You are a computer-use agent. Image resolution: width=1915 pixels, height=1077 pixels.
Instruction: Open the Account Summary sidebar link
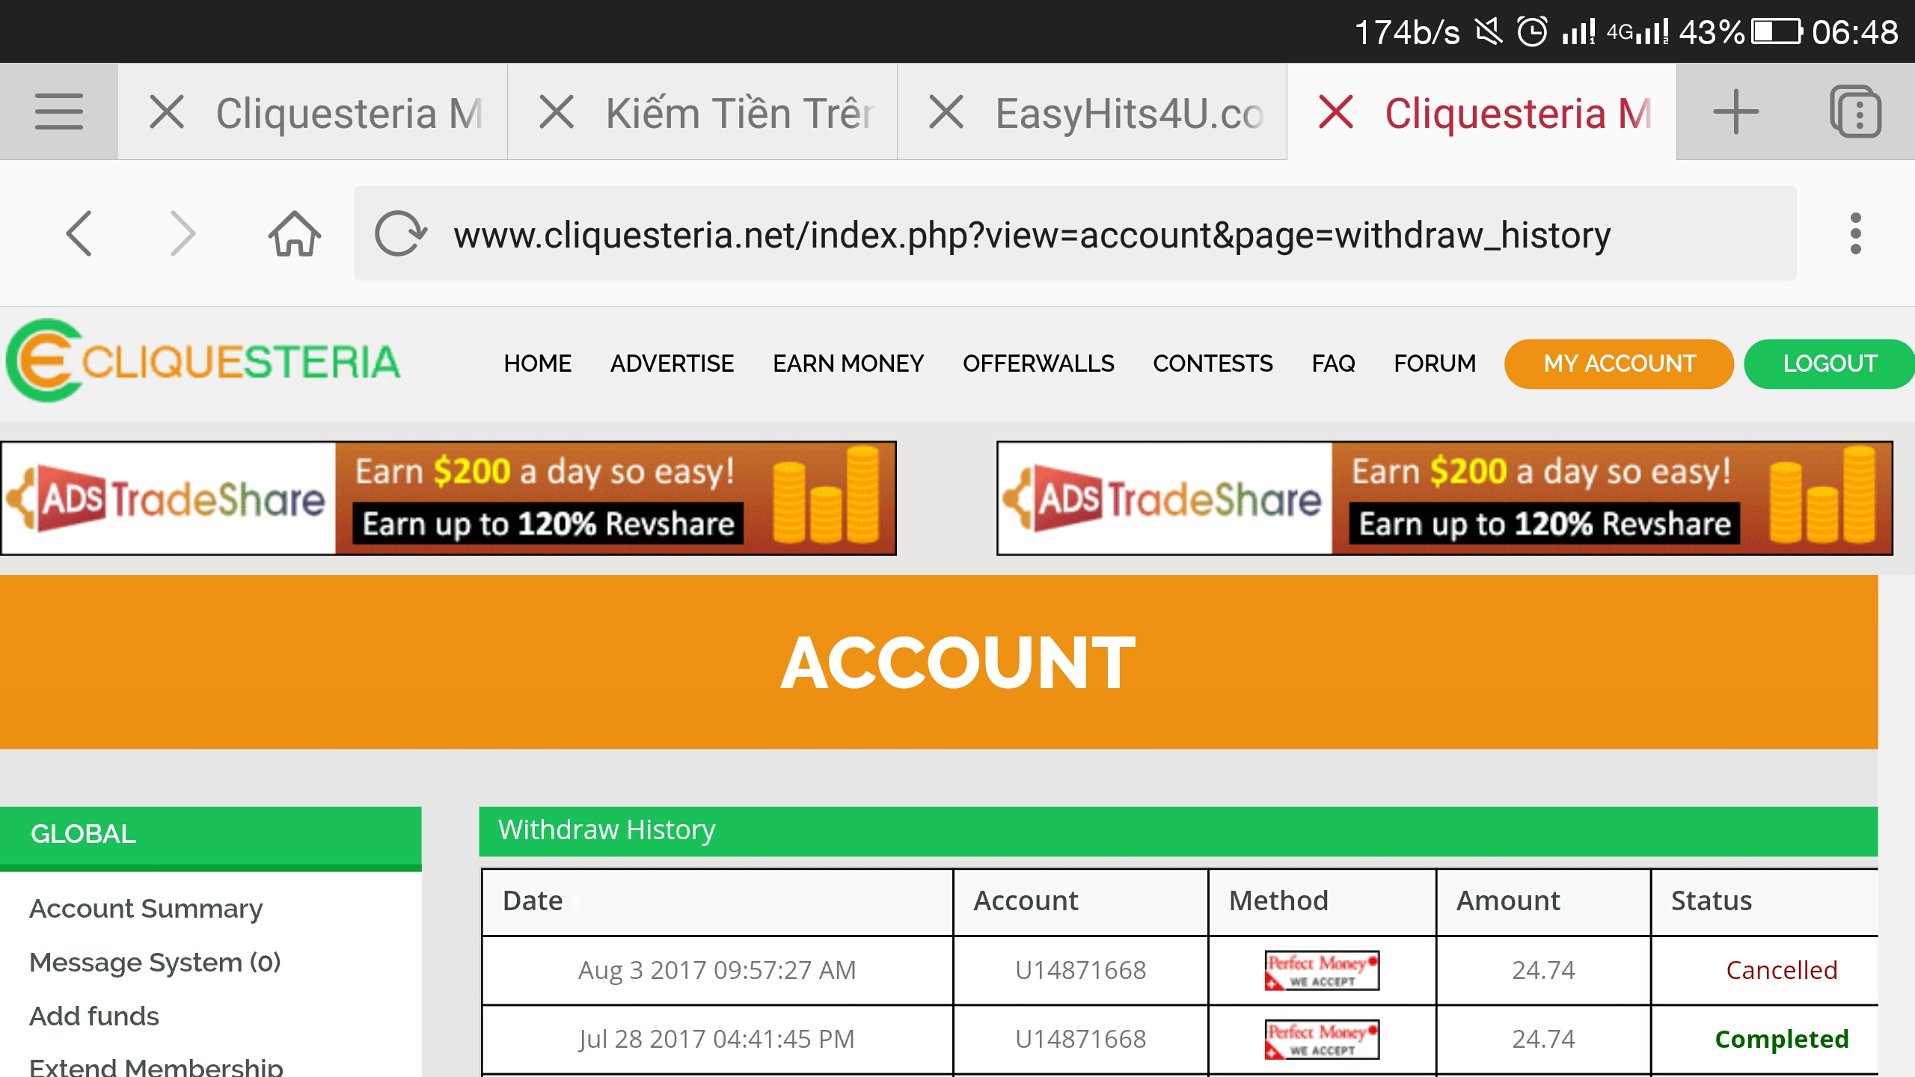click(x=146, y=909)
